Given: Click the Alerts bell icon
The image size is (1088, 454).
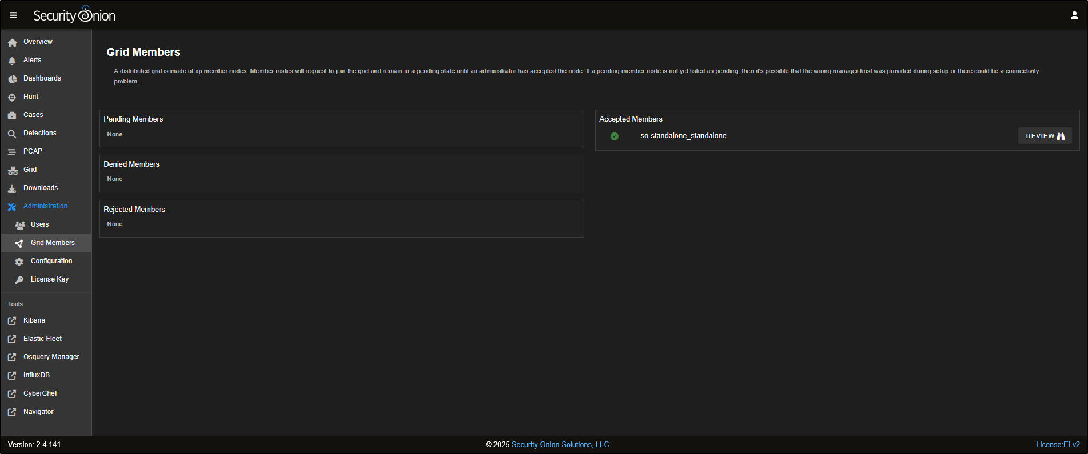Looking at the screenshot, I should pyautogui.click(x=12, y=61).
